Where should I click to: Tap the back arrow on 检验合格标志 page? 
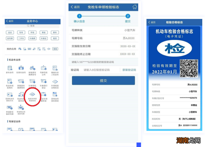click(149, 22)
